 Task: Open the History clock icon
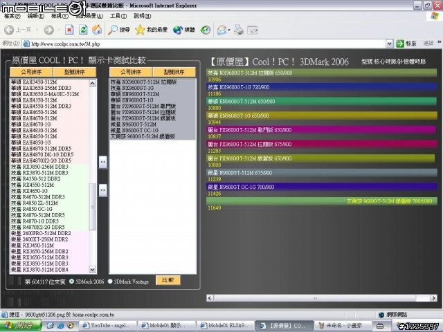point(206,30)
